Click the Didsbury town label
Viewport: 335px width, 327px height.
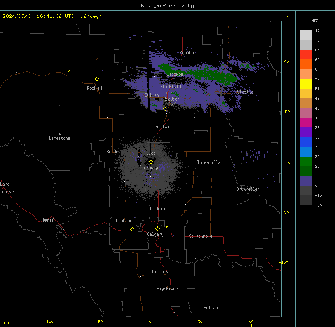coord(149,167)
